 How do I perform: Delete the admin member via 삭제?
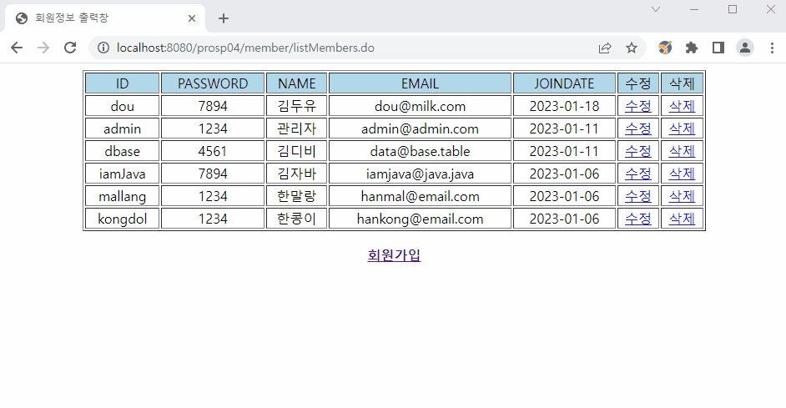click(x=683, y=128)
